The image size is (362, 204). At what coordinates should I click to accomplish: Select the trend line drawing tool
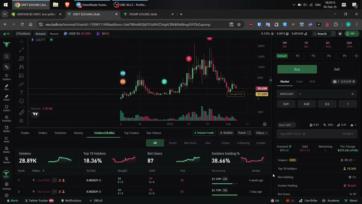(21, 50)
